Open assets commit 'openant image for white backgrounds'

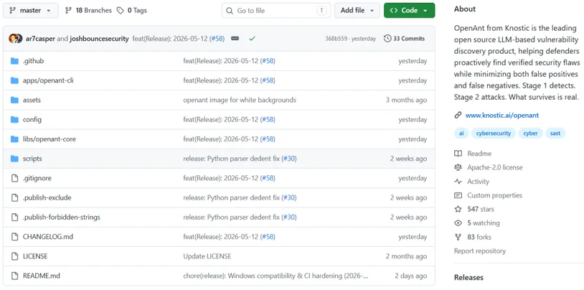(x=240, y=100)
